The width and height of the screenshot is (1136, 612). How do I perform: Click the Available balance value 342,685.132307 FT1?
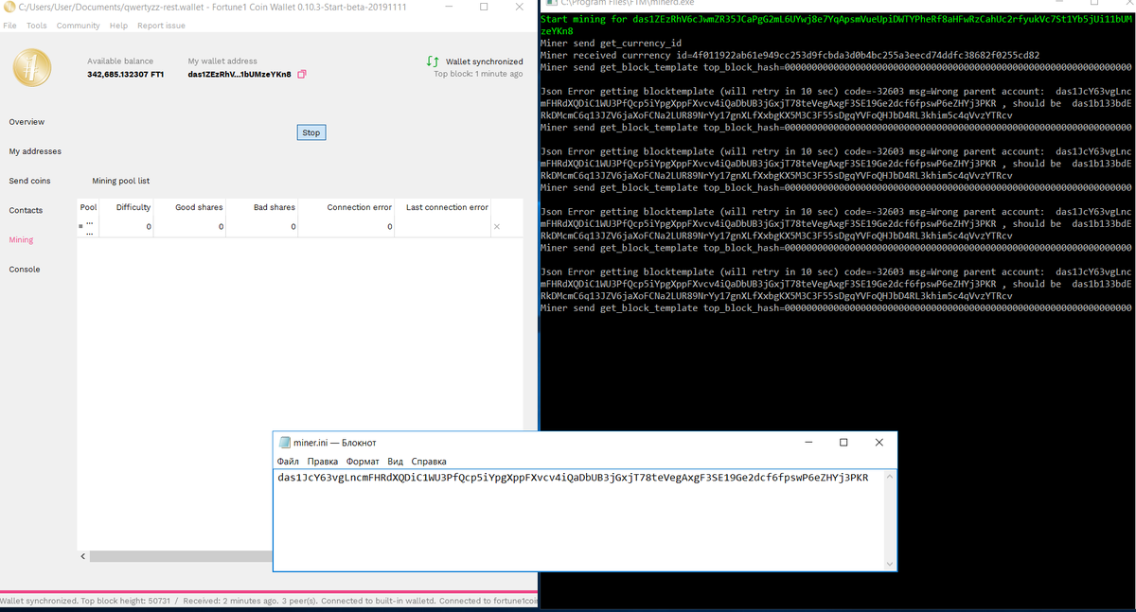pos(125,75)
